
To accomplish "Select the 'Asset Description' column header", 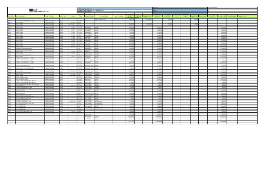I will [30, 16].
